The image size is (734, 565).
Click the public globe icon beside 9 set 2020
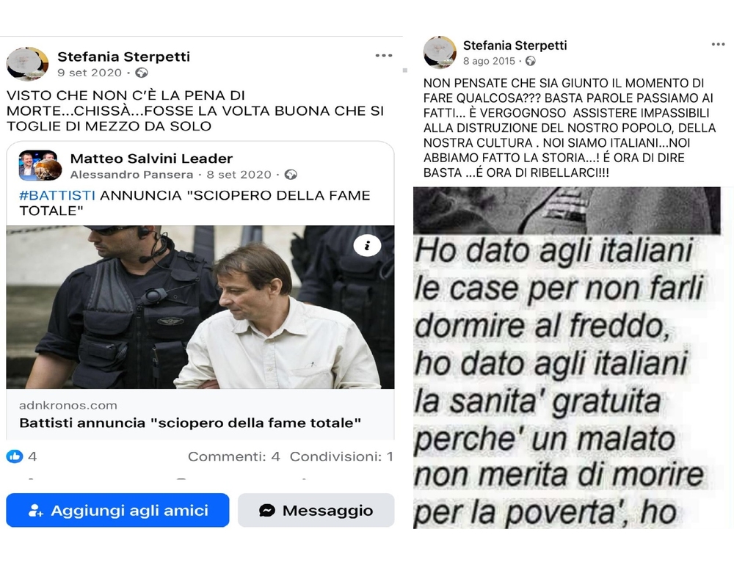pos(142,73)
